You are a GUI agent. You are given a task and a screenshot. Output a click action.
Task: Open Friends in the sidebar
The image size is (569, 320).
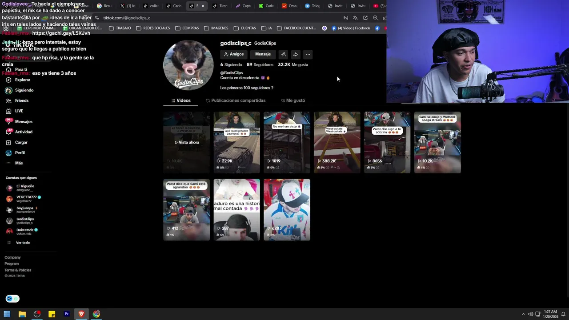pyautogui.click(x=17, y=100)
